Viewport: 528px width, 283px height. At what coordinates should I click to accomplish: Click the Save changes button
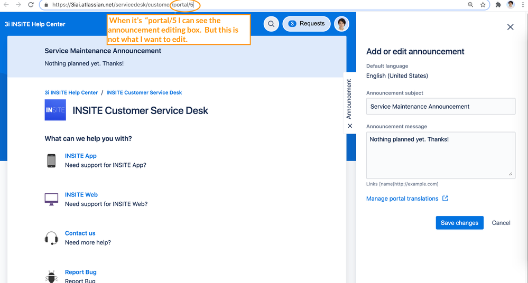[460, 223]
